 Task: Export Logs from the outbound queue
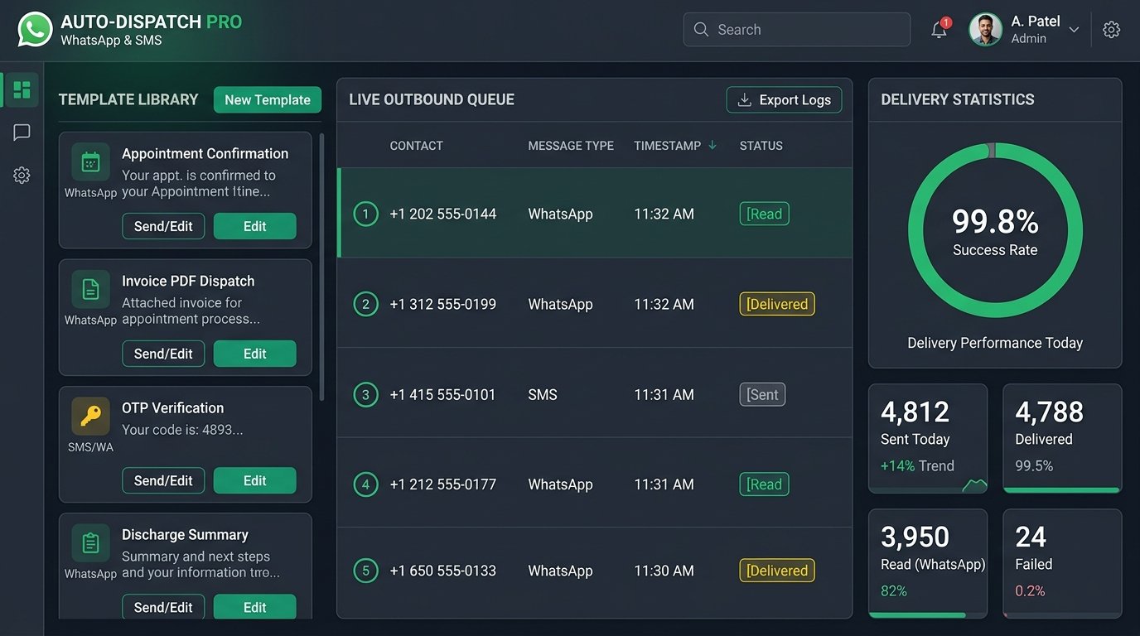pos(784,99)
